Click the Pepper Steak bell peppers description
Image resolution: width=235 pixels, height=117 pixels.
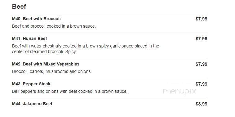point(69,91)
